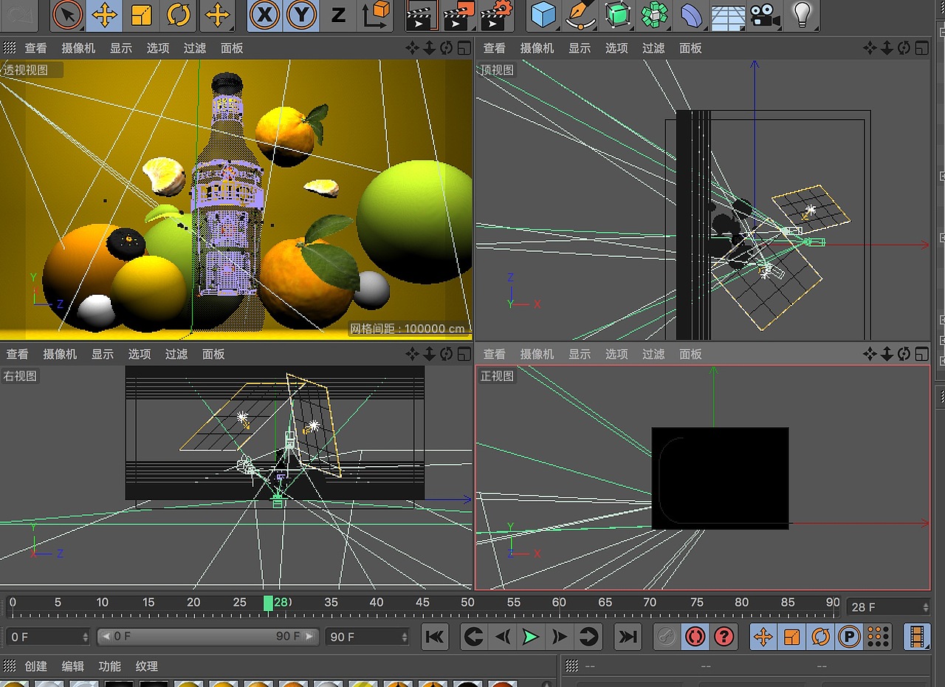Screen dimensions: 945x687
Task: Open 摄像机 menu in the top view
Action: [537, 48]
